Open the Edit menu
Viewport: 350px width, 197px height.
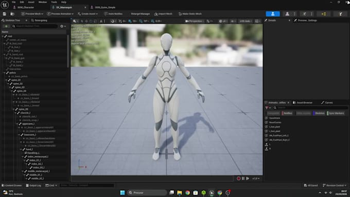coord(22,2)
